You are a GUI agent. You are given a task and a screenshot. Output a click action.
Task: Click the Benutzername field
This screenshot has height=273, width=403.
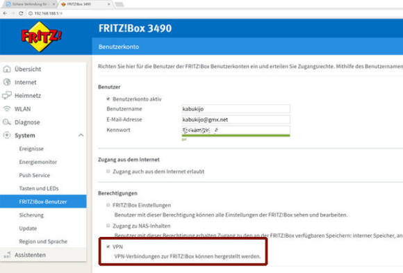236,109
